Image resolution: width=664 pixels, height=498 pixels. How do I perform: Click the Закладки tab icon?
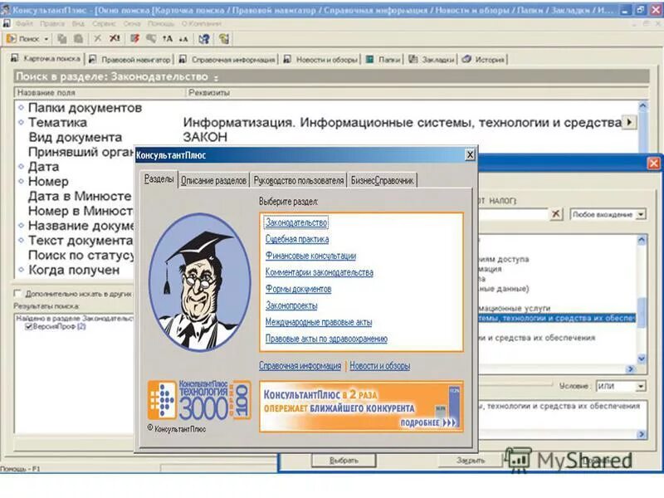[413, 59]
